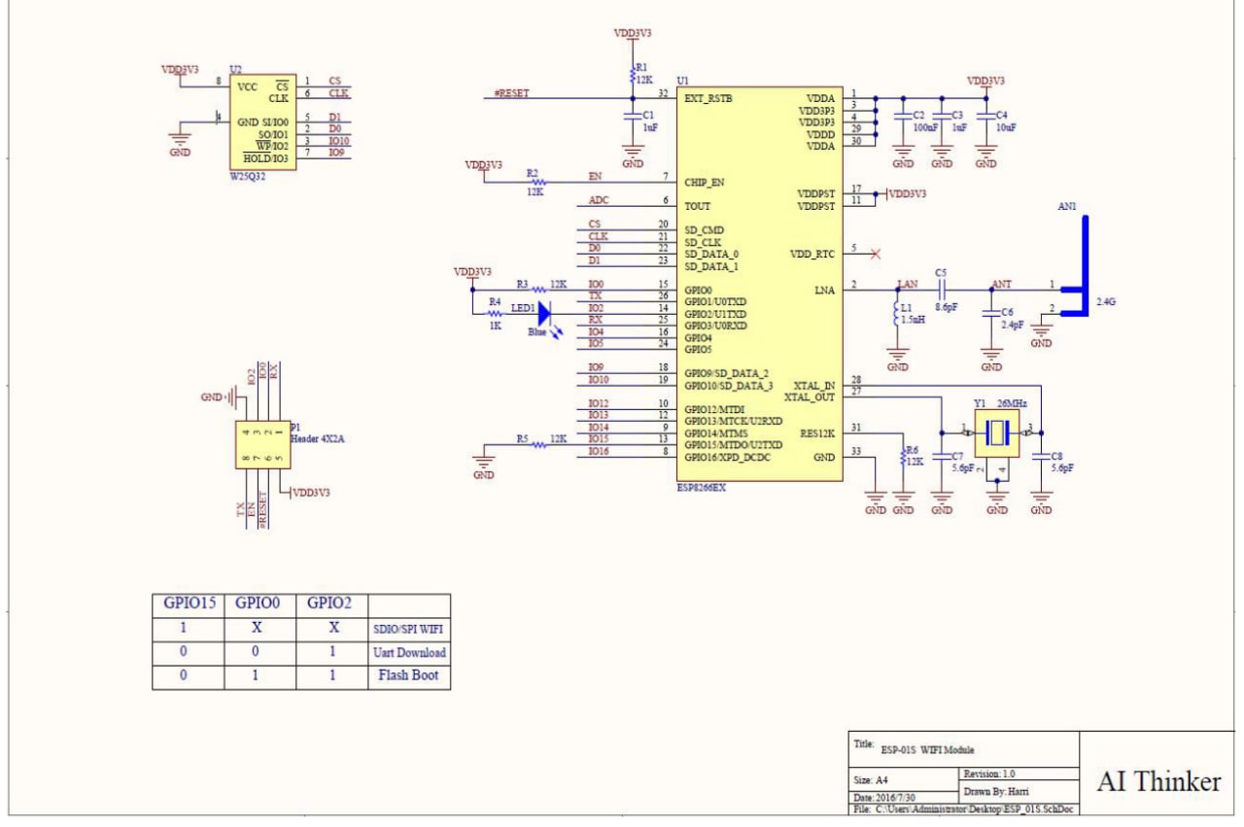Click the R1 pull-up resistor symbol
Screen dimensions: 1244x827
[x=633, y=74]
